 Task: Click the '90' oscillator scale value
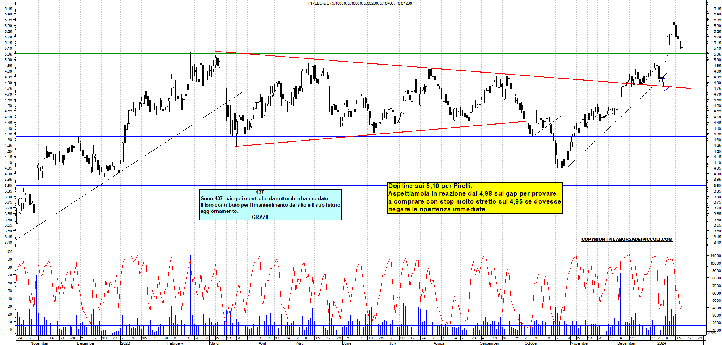coord(10,259)
